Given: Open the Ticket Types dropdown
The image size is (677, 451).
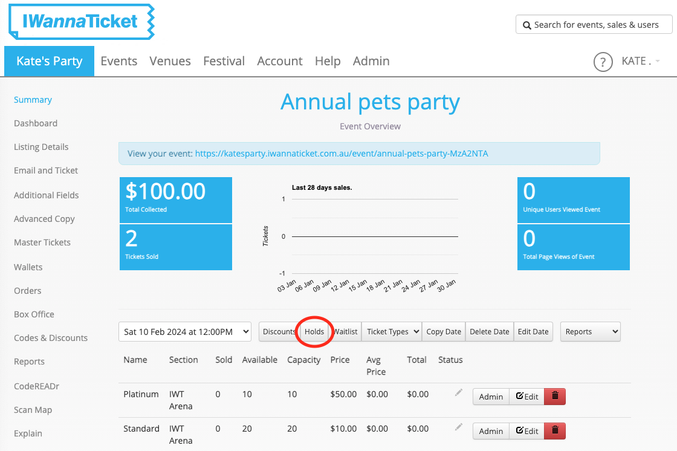Looking at the screenshot, I should tap(390, 331).
